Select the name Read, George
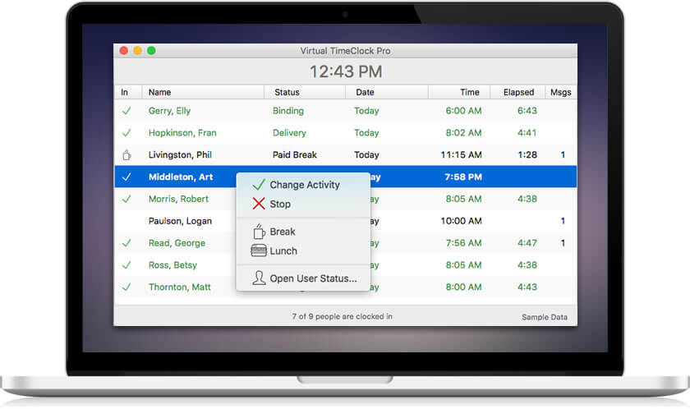The image size is (690, 409). tap(177, 243)
